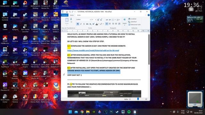This screenshot has height=115, width=205.
Task: Click the zoom out minus button
Action: coord(130,99)
